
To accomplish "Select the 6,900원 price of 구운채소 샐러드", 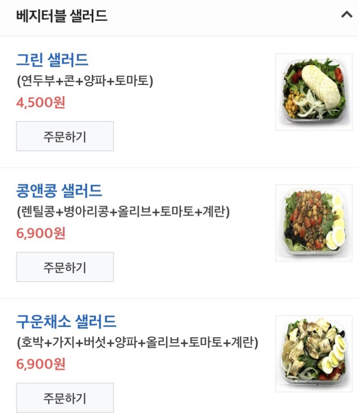I will (x=41, y=364).
